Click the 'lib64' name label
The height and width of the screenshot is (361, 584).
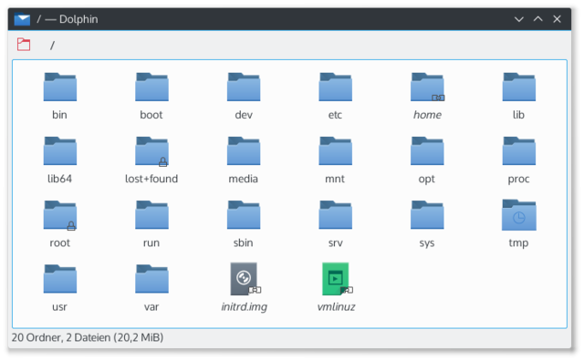pyautogui.click(x=59, y=179)
